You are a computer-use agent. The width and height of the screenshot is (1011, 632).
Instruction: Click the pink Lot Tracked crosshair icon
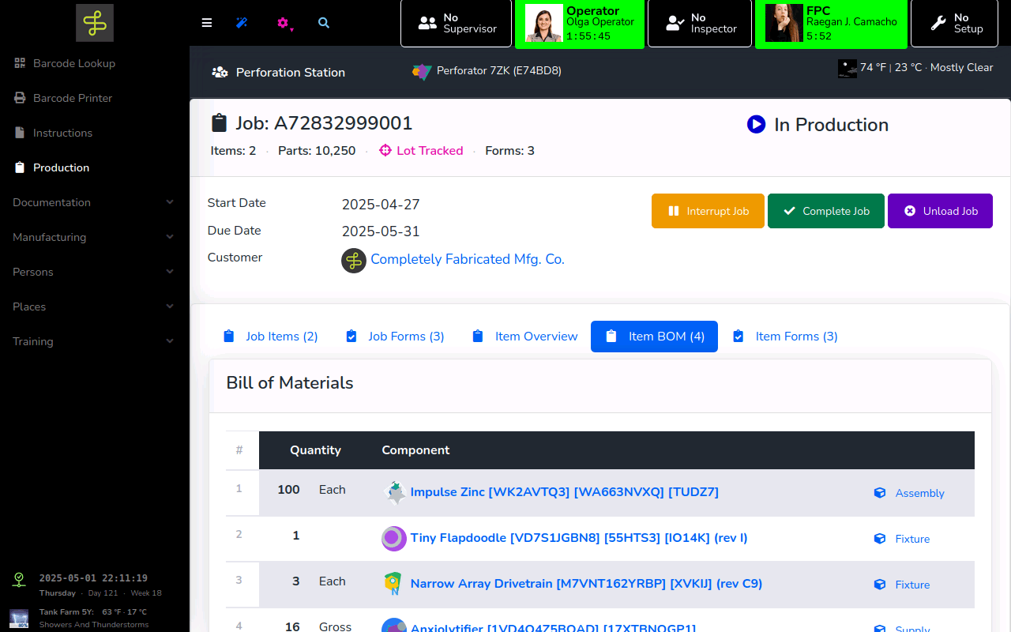pos(385,150)
